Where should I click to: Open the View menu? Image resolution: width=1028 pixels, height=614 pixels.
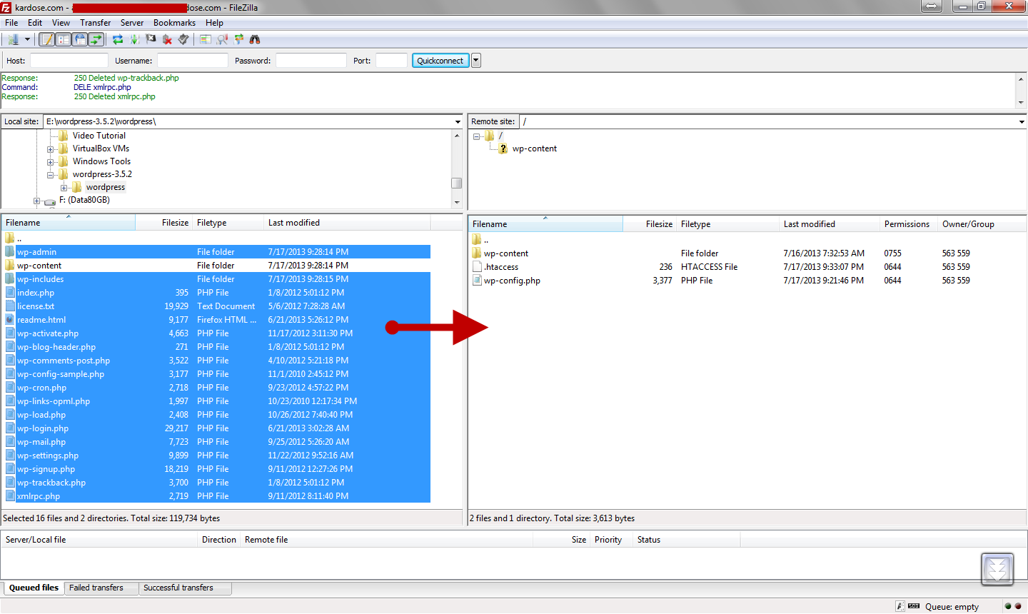(x=61, y=23)
